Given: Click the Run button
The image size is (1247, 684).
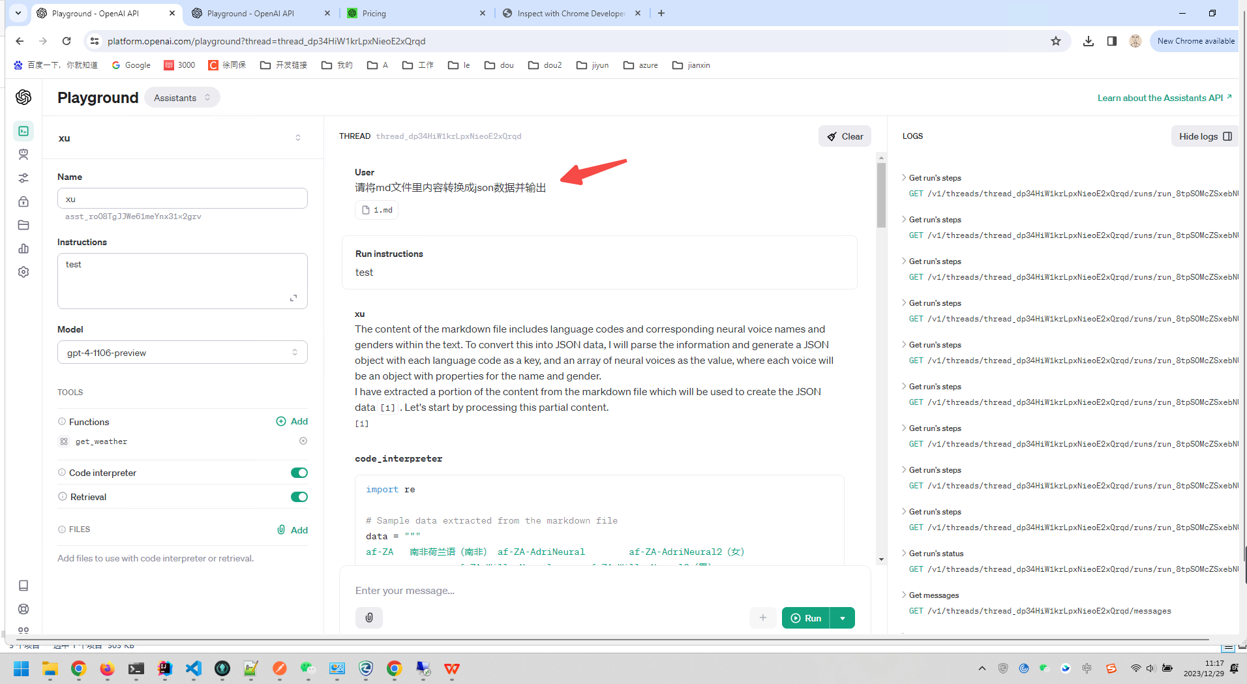Looking at the screenshot, I should [x=806, y=618].
